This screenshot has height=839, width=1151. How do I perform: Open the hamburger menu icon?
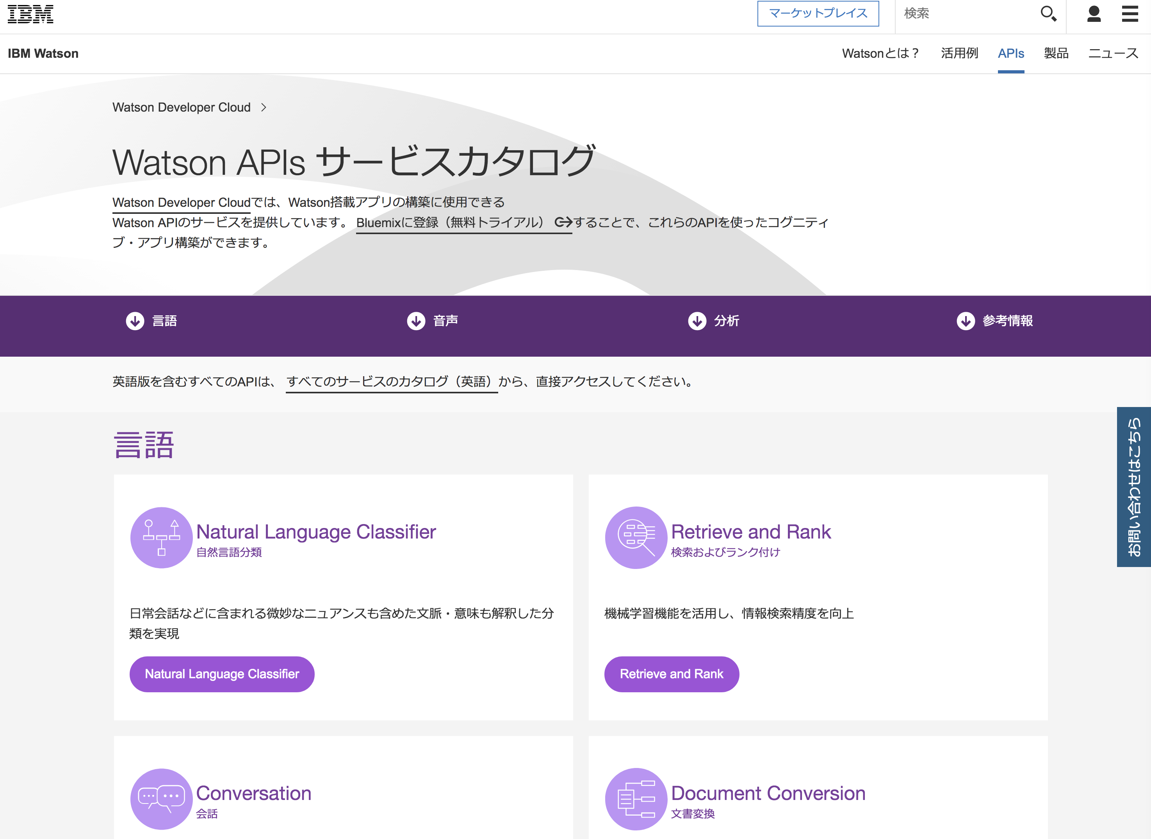tap(1130, 14)
